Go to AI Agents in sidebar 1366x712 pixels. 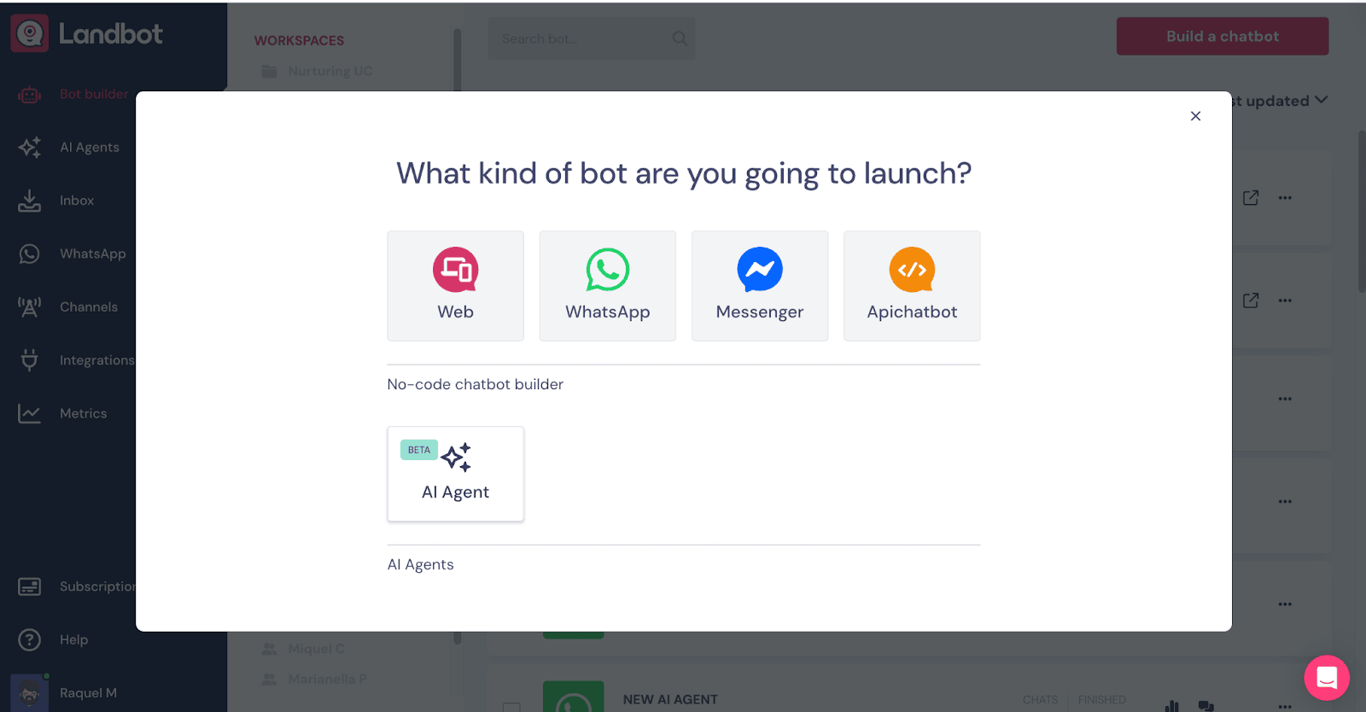(x=89, y=148)
